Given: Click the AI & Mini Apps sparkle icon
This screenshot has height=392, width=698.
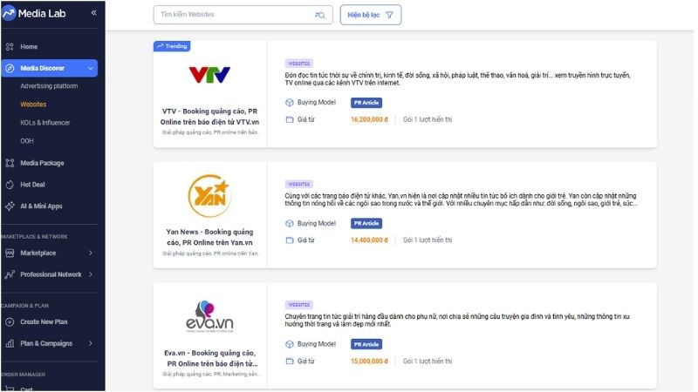Looking at the screenshot, I should click(10, 206).
